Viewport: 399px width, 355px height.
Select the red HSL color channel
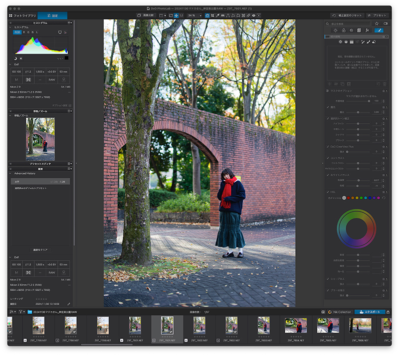(348, 198)
